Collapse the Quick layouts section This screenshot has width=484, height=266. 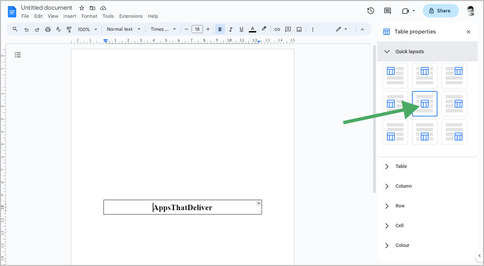pyautogui.click(x=387, y=52)
